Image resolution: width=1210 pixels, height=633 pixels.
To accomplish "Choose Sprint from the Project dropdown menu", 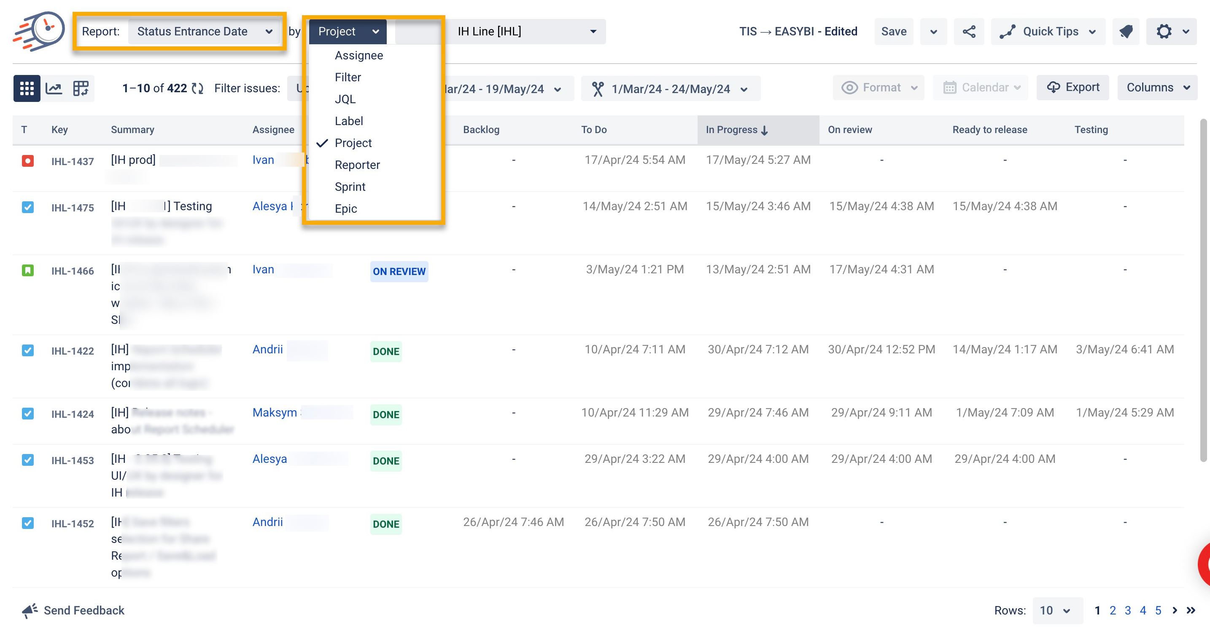I will [350, 187].
